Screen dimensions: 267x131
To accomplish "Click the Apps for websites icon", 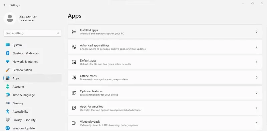I will click(74, 108).
